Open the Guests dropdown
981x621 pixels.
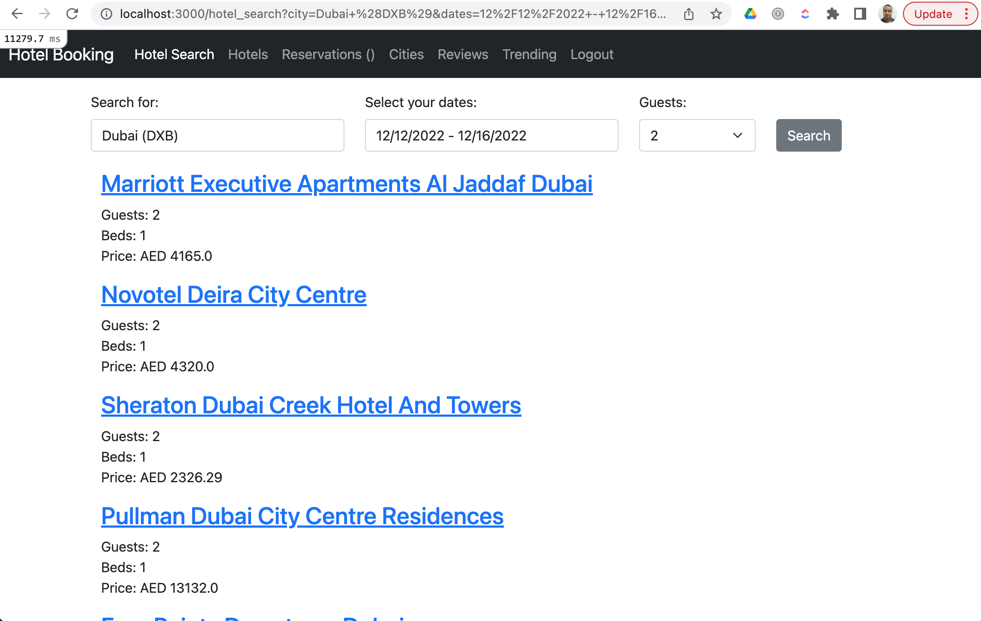697,135
